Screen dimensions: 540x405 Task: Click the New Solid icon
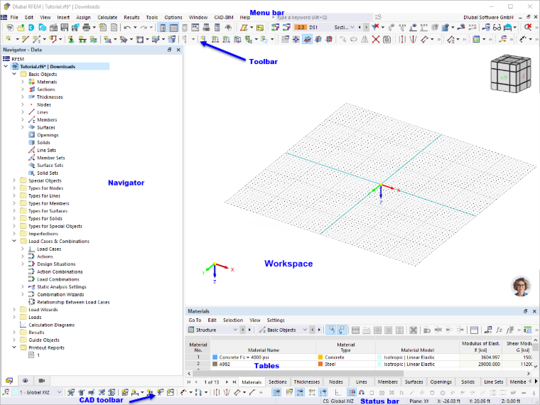click(x=156, y=40)
